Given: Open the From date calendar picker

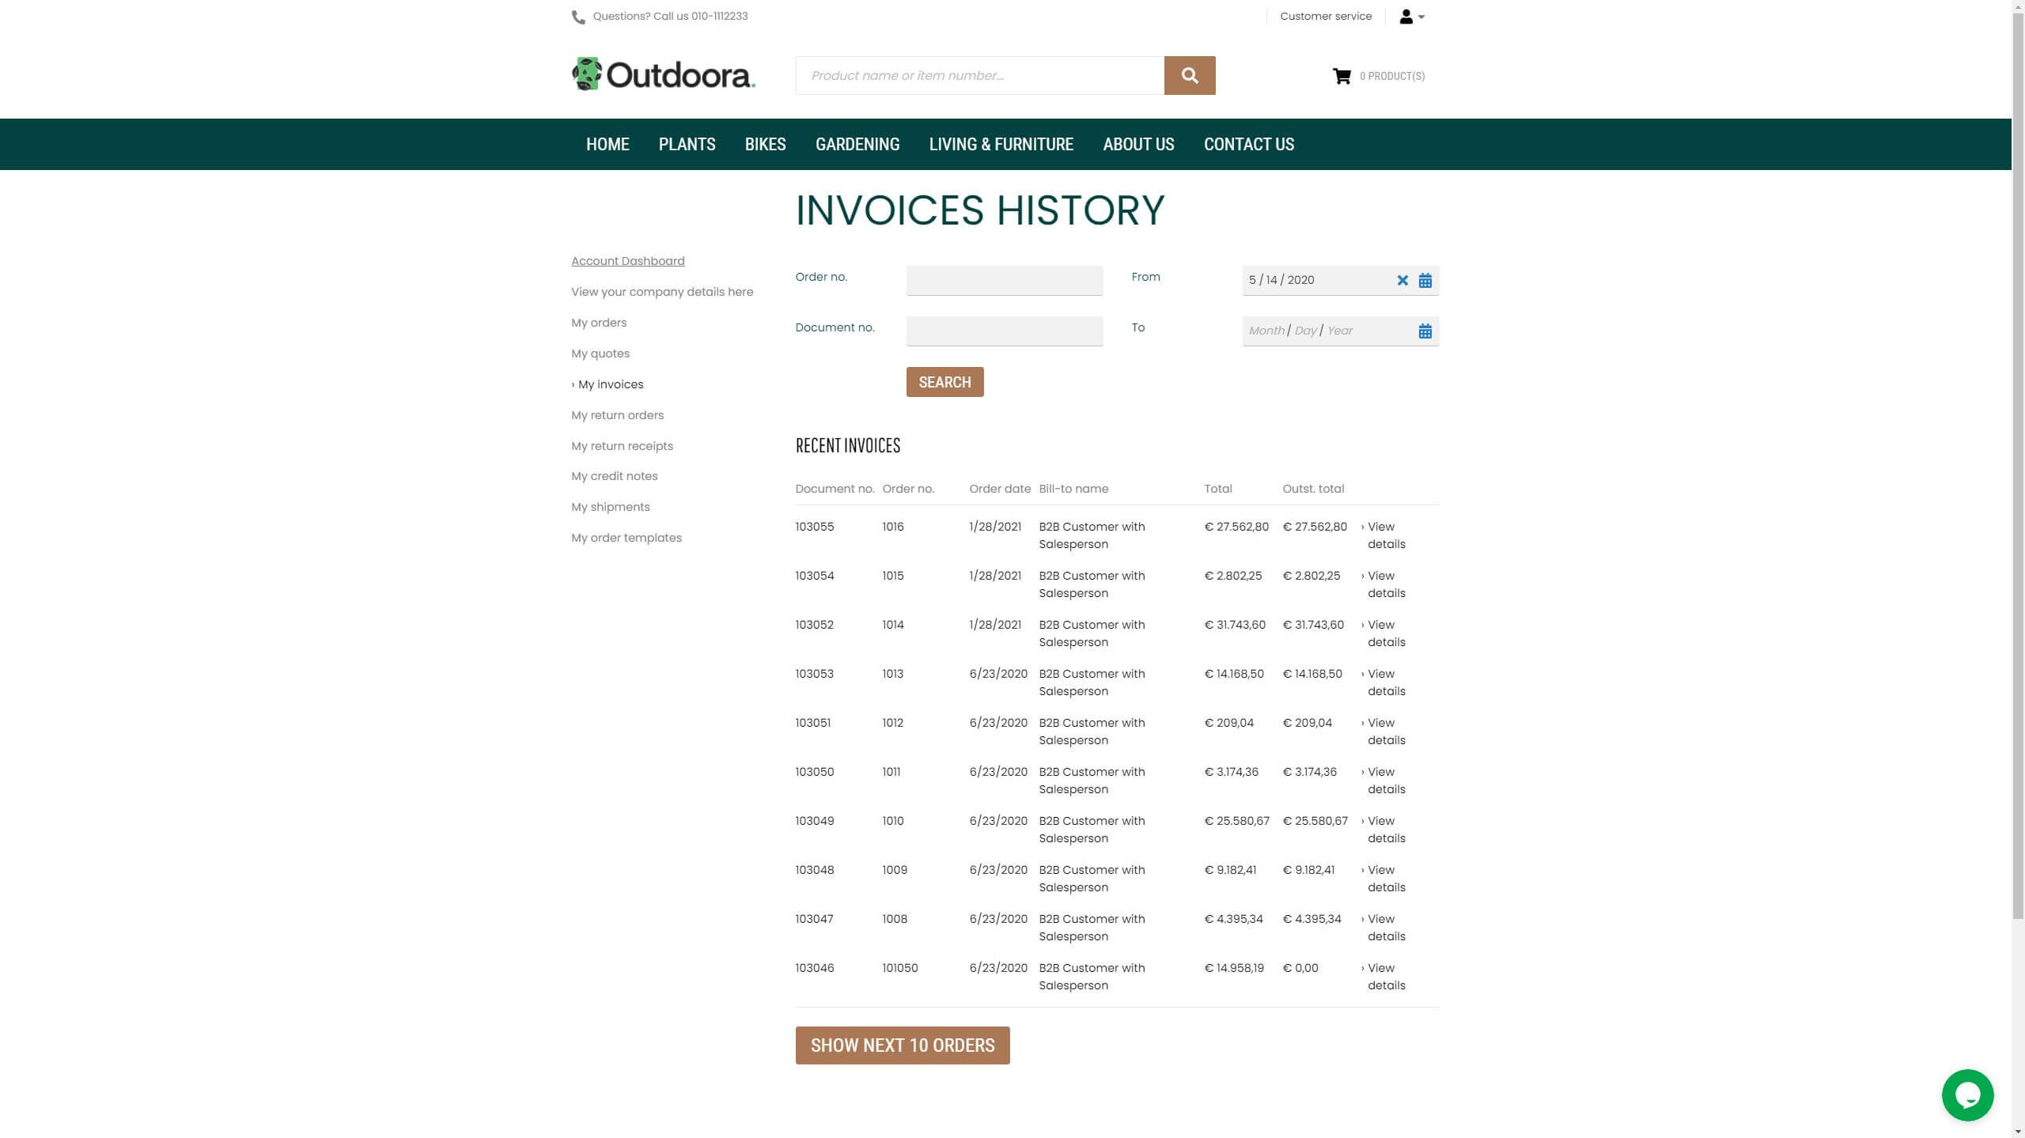Looking at the screenshot, I should tap(1425, 280).
